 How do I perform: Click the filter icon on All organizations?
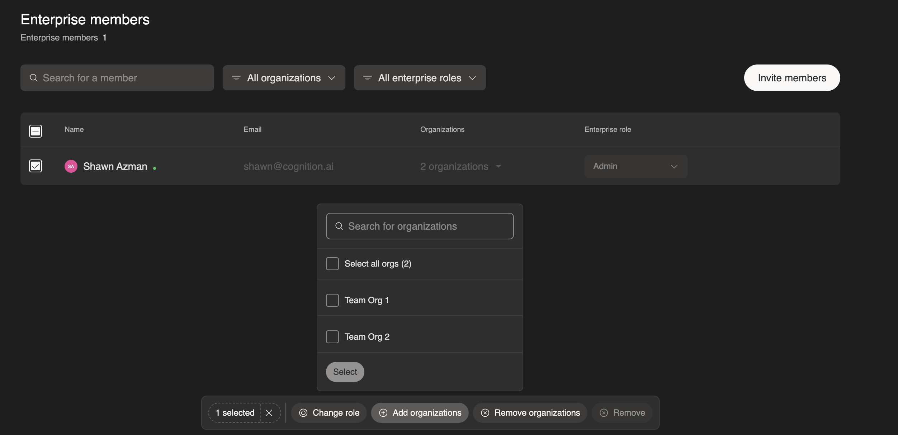tap(236, 78)
